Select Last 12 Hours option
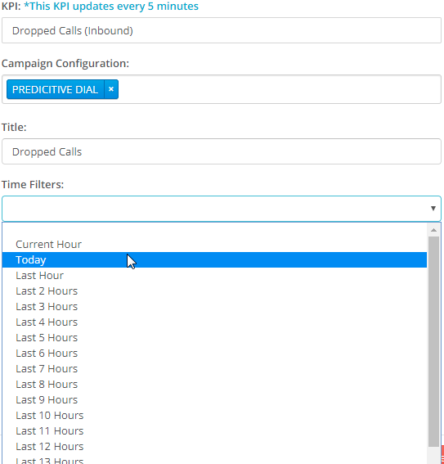 [x=214, y=446]
